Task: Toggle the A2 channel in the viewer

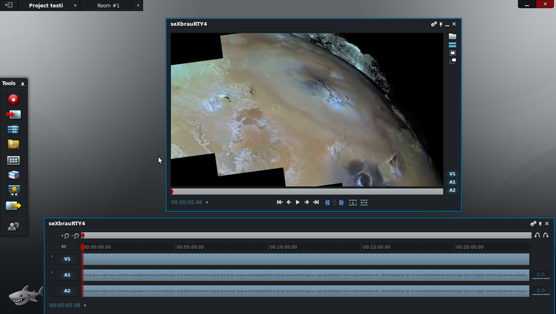Action: (x=452, y=190)
